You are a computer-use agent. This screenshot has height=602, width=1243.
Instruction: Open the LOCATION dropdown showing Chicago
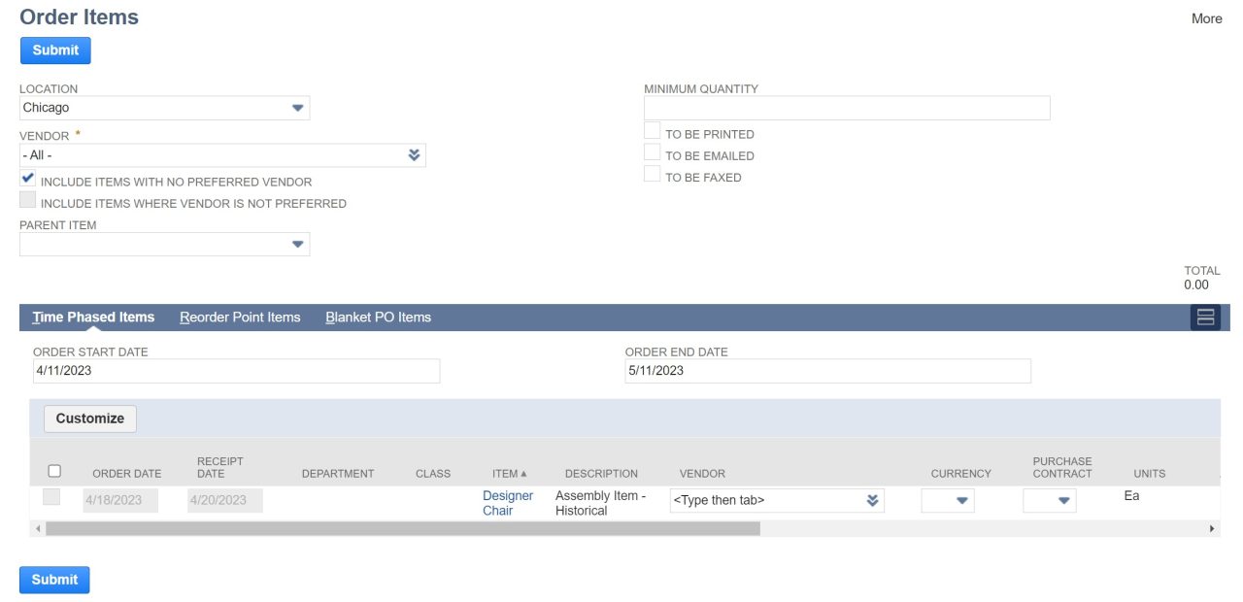click(297, 108)
